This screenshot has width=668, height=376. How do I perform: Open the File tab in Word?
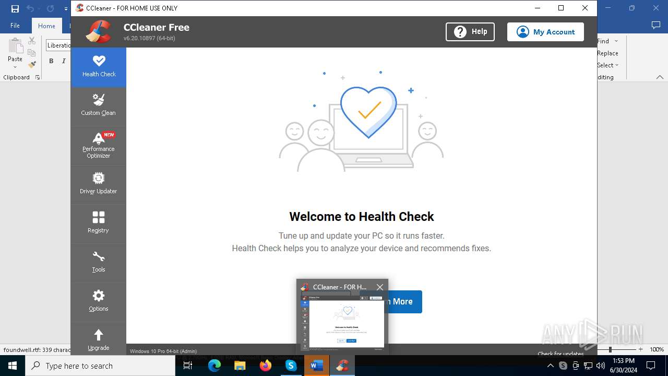pos(15,26)
